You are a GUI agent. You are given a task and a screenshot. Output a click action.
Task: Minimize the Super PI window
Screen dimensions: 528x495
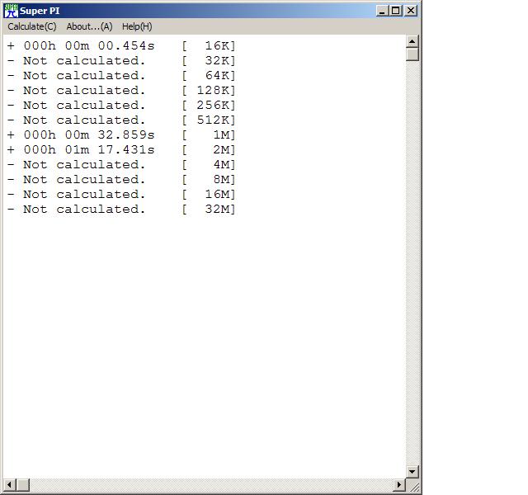381,11
